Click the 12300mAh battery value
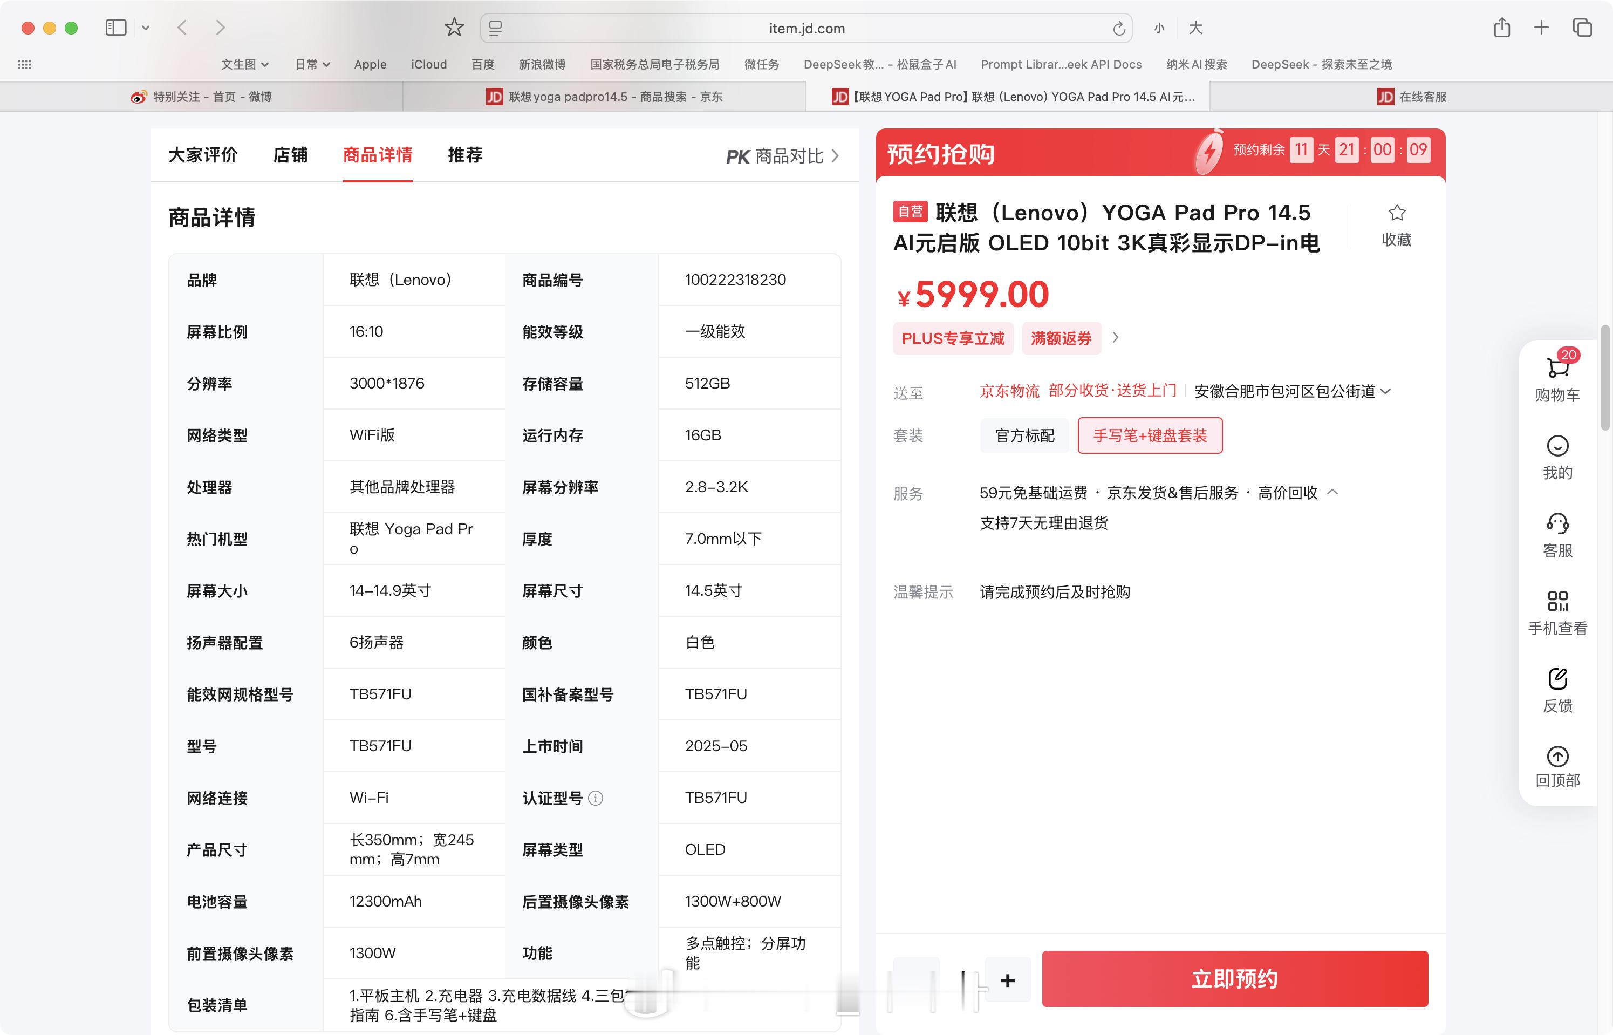The image size is (1613, 1035). [386, 901]
